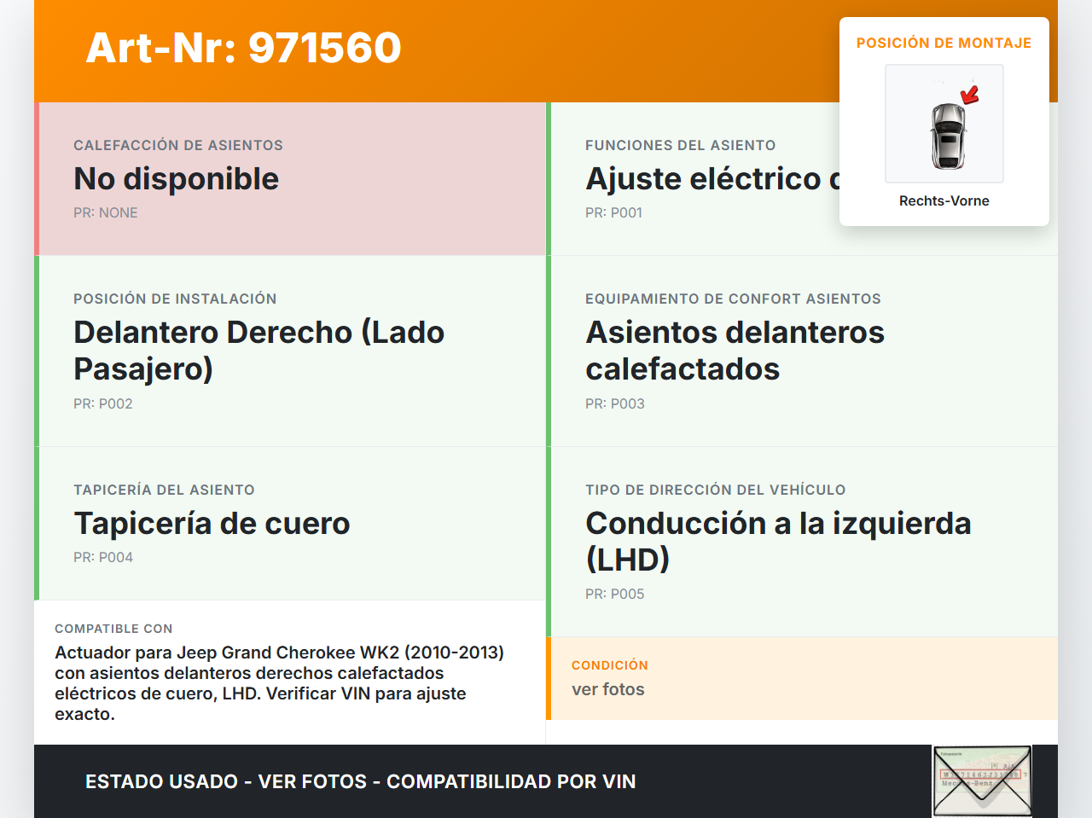The image size is (1092, 818).
Task: Click the Posición de Montaje title
Action: click(944, 43)
